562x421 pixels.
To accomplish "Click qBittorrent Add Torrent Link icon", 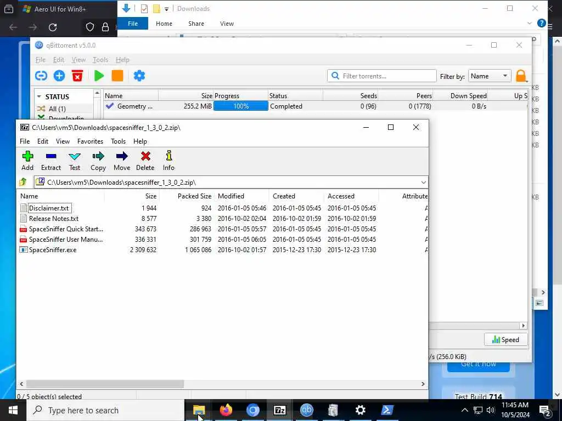I will click(x=41, y=76).
